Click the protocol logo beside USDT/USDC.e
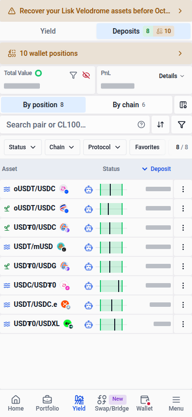Viewport: 192px width, 417px height. [65, 304]
